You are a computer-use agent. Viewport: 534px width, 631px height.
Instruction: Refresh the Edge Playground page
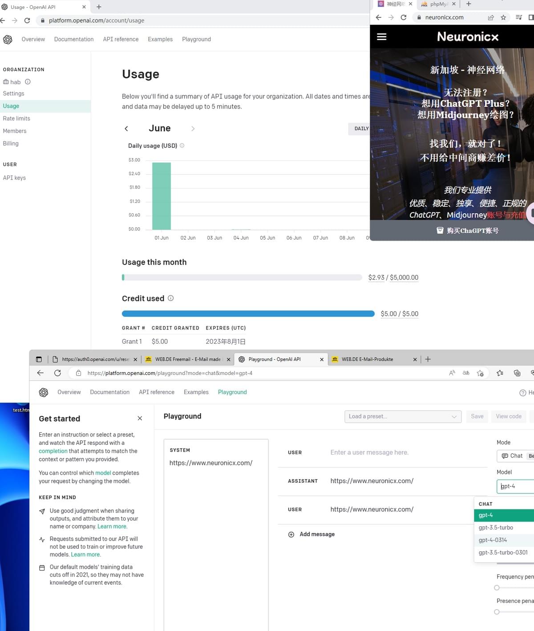pos(57,373)
